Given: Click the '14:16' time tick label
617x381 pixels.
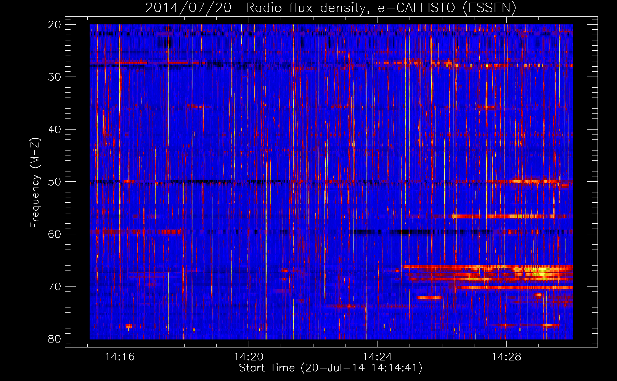Looking at the screenshot, I should (x=120, y=357).
